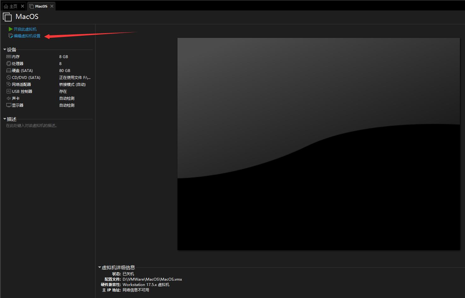Select the sound card (声卡) speaker icon

click(x=9, y=98)
